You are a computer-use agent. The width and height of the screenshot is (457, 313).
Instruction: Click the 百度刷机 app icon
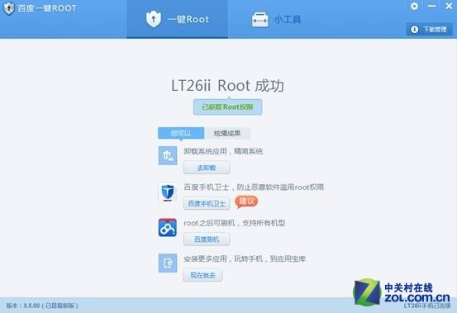click(168, 227)
